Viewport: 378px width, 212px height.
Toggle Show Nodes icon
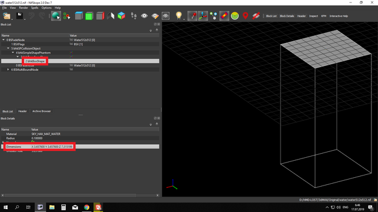click(213, 16)
